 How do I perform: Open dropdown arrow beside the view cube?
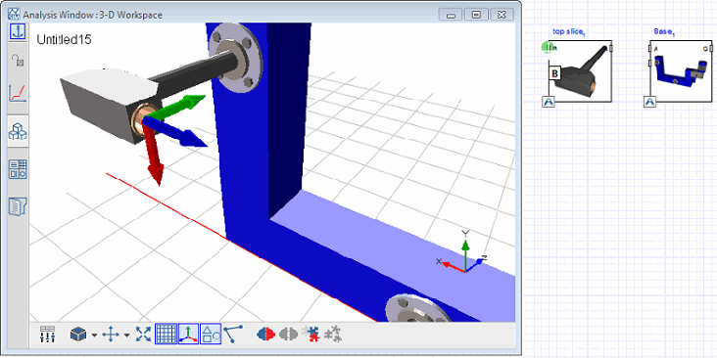(94, 336)
